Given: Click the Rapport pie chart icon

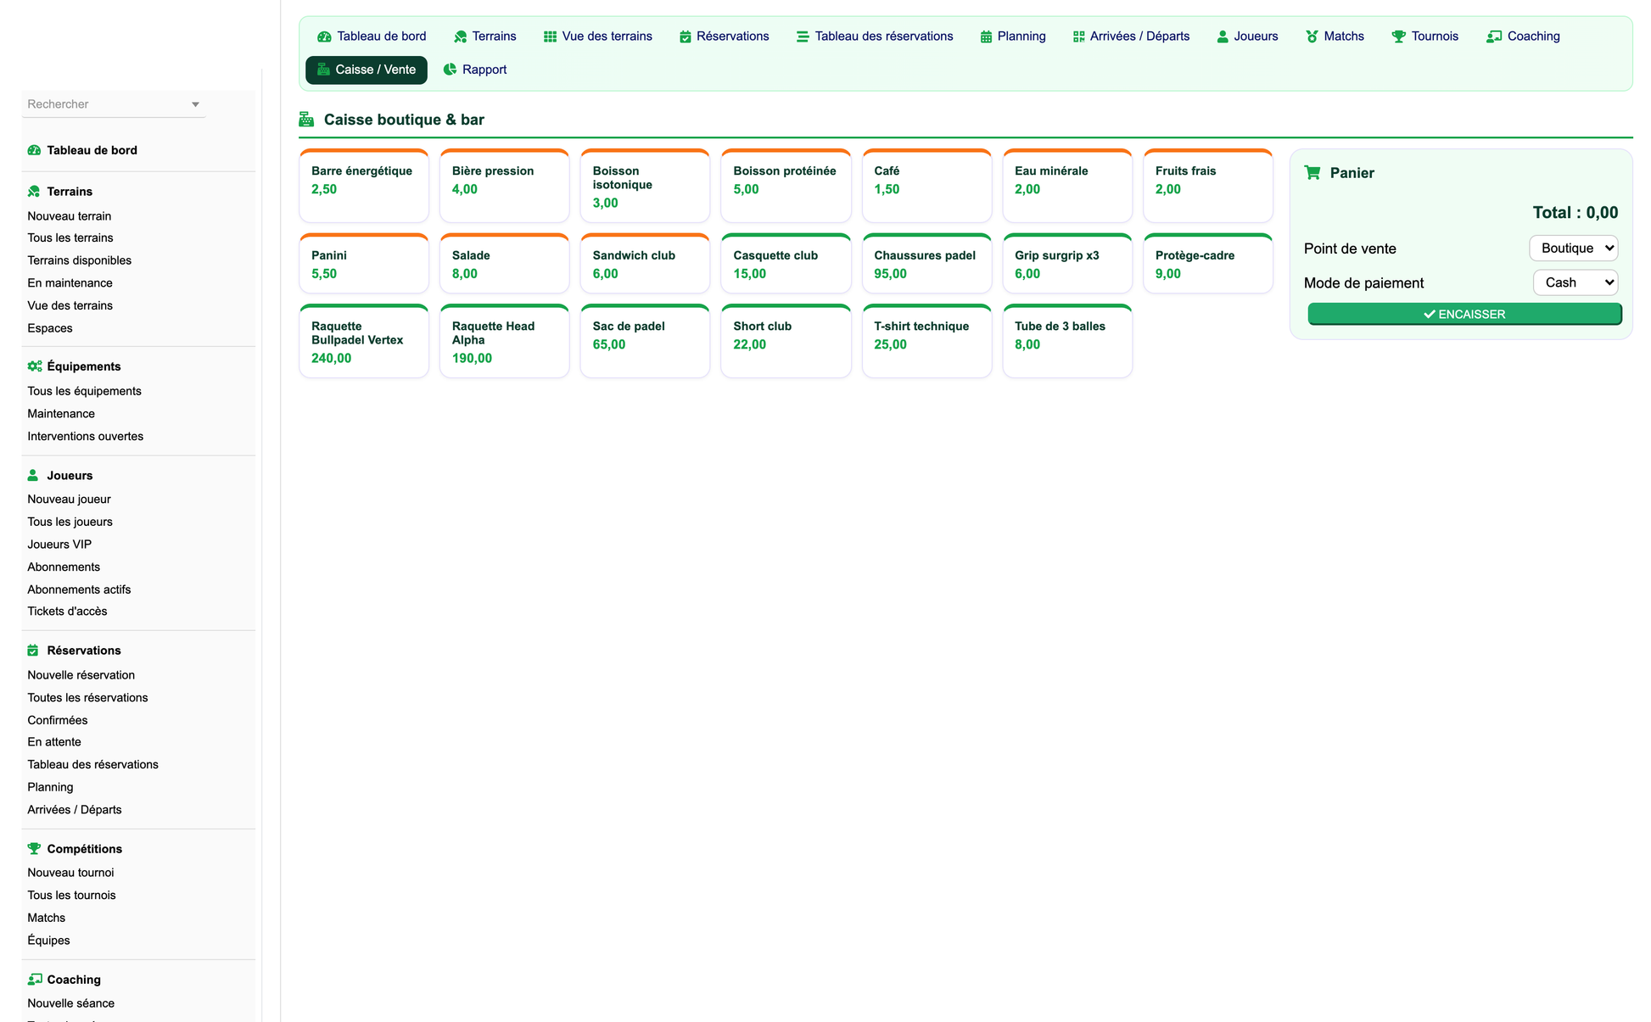Looking at the screenshot, I should point(451,70).
